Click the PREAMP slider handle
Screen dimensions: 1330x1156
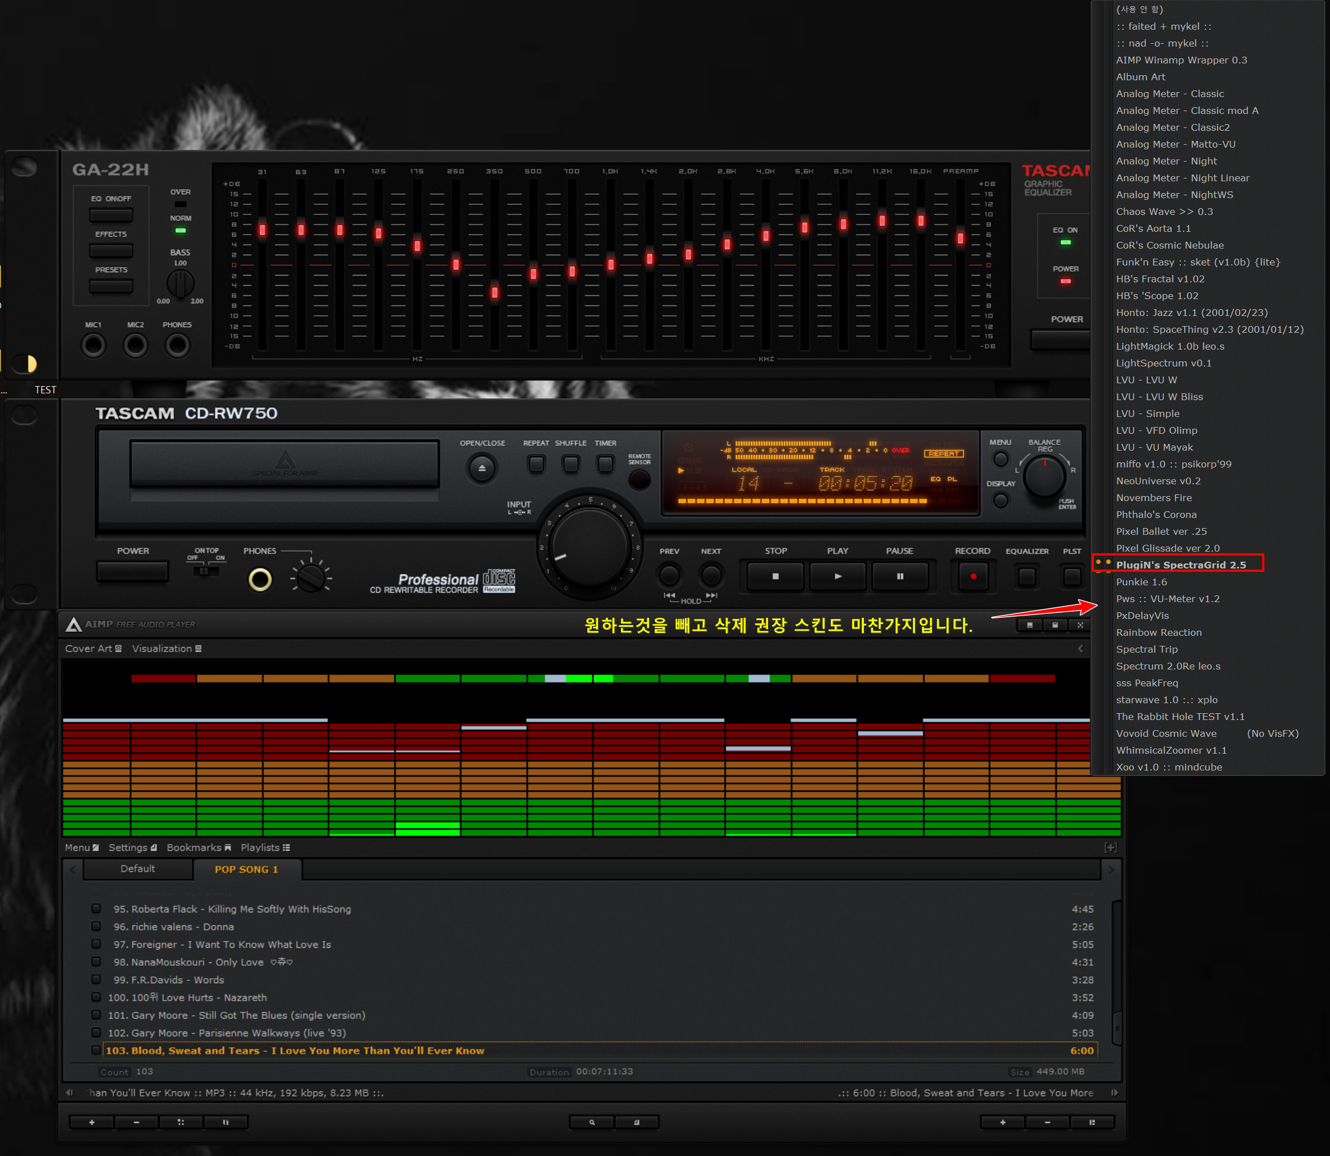960,238
